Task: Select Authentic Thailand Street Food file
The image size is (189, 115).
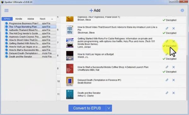Action: tap(30, 30)
